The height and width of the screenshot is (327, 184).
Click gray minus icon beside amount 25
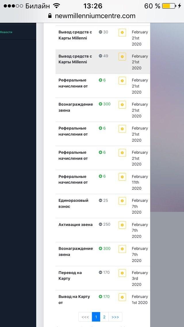click(x=100, y=200)
